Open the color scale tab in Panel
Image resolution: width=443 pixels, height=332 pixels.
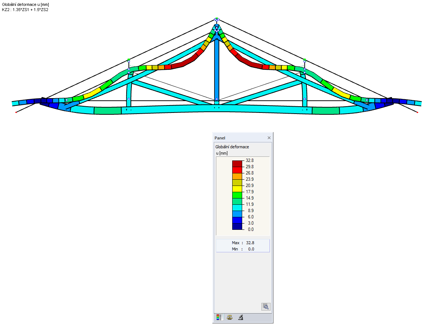coord(219,317)
